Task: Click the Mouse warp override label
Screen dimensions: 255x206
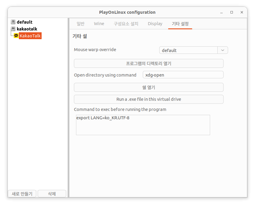Action: 95,50
